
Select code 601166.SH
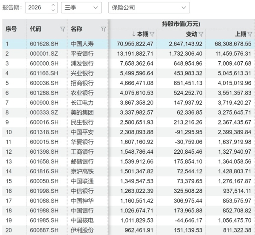(44, 73)
